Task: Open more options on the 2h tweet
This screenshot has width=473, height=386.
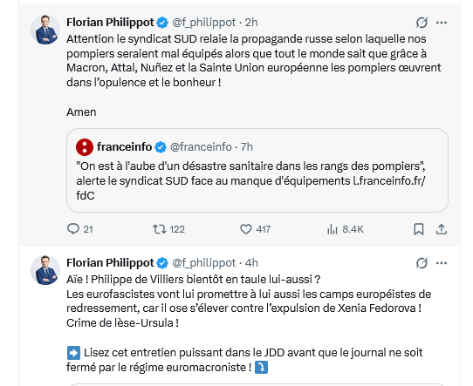Action: tap(442, 23)
